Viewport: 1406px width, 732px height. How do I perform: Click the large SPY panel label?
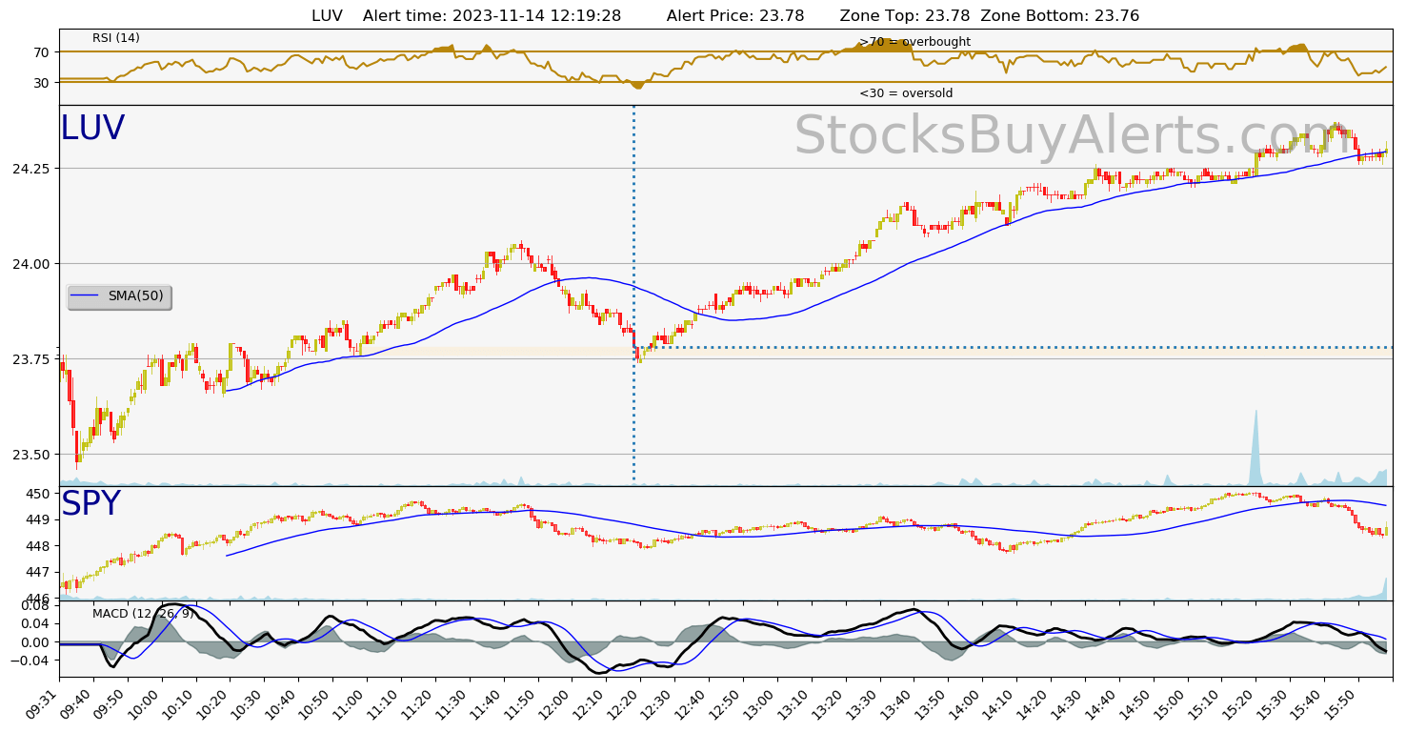point(90,504)
